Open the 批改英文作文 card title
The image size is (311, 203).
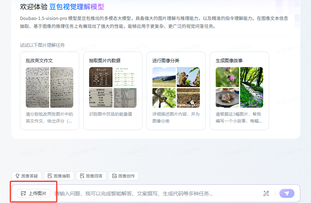[39, 61]
